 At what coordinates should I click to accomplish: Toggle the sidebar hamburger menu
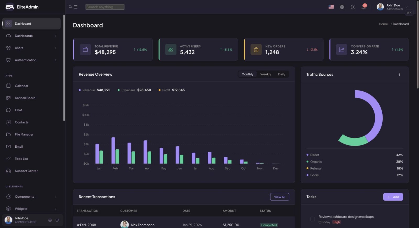tap(75, 7)
